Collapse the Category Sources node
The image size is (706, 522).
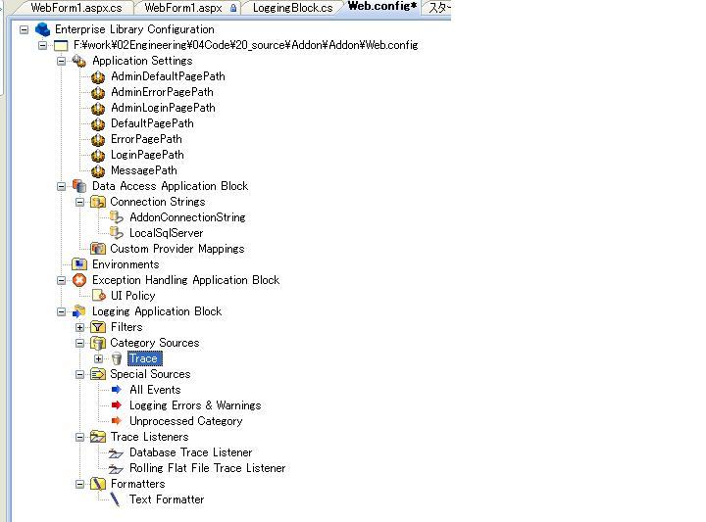[79, 344]
